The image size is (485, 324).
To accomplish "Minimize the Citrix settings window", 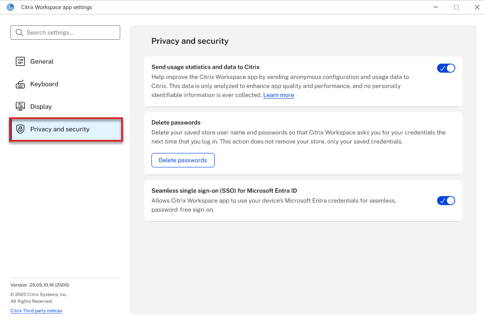I will (x=436, y=7).
